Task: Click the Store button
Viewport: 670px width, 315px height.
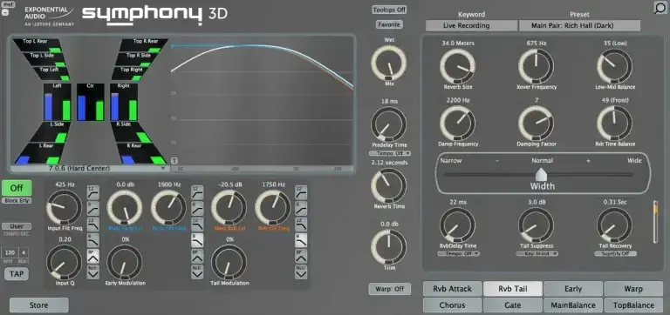Action: click(x=39, y=305)
